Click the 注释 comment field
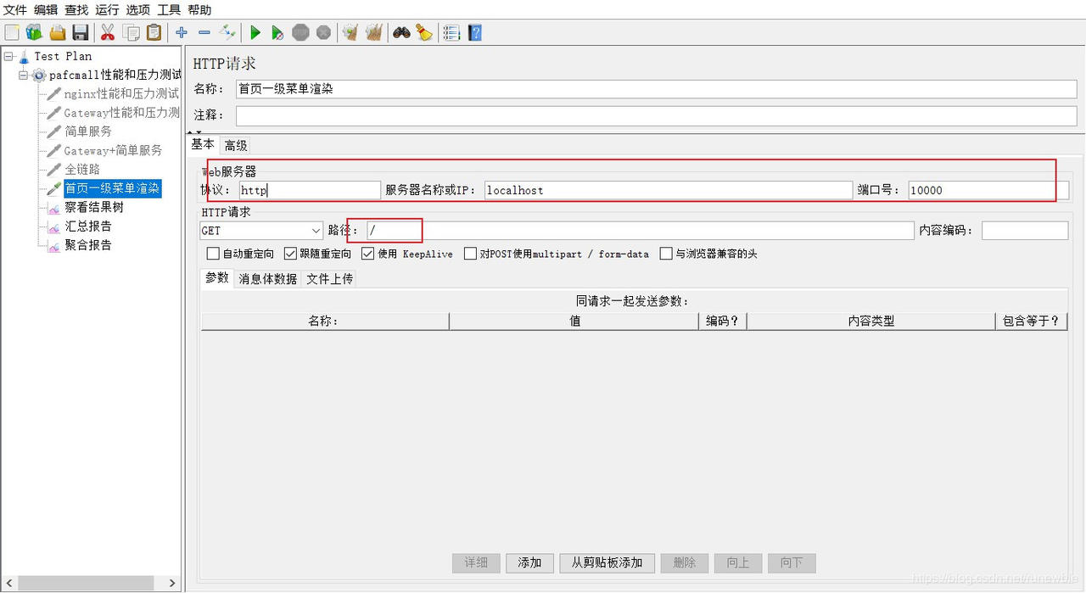Viewport: 1086px width, 593px height. [656, 115]
